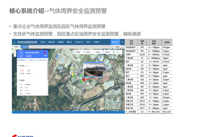Click the red alarm marker on the map
The width and height of the screenshot is (197, 137).
84,79
